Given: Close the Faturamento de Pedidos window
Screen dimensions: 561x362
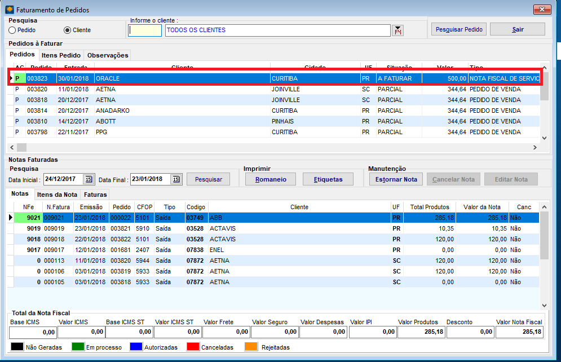Looking at the screenshot, I should pyautogui.click(x=542, y=9).
